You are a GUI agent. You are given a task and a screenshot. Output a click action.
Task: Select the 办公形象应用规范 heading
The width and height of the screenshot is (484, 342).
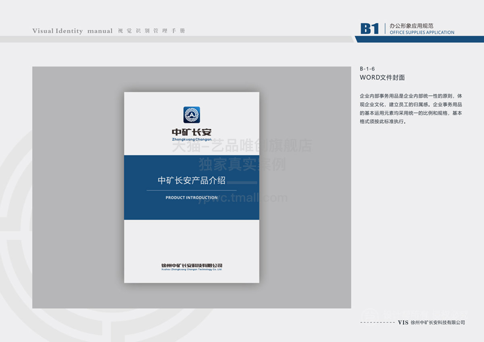click(x=411, y=26)
